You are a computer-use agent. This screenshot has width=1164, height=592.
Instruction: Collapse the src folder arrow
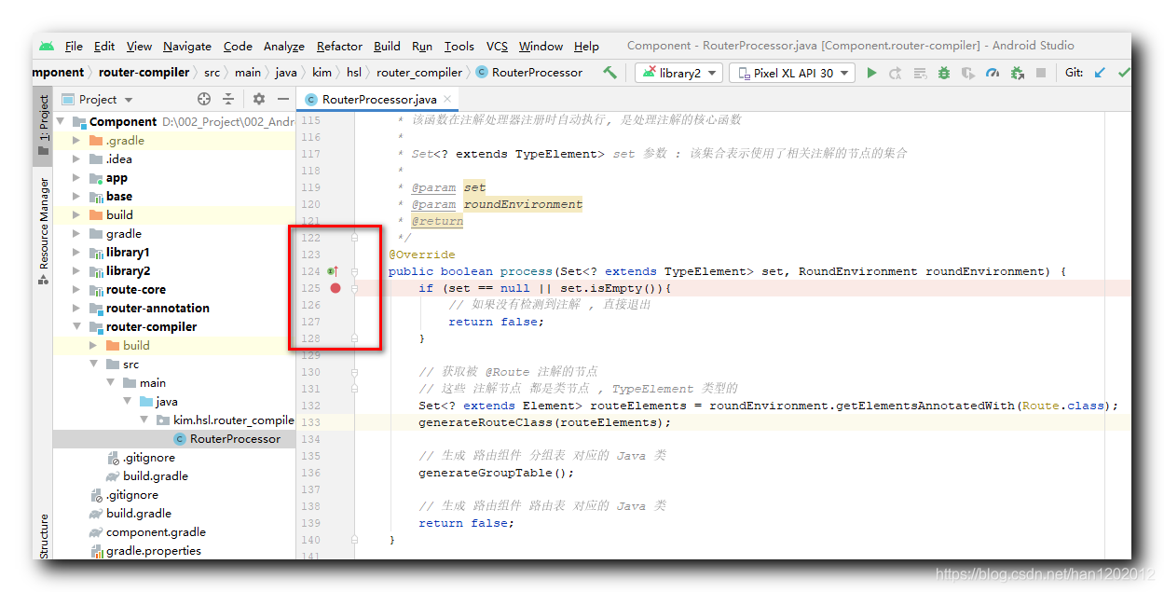coord(94,365)
